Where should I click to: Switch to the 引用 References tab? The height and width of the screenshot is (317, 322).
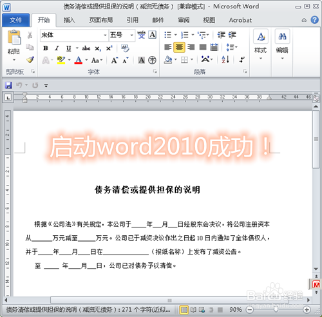(132, 20)
